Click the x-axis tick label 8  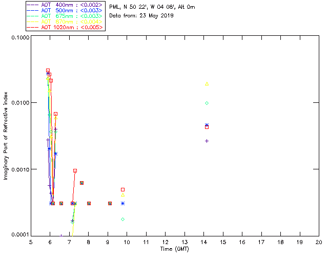click(89, 242)
